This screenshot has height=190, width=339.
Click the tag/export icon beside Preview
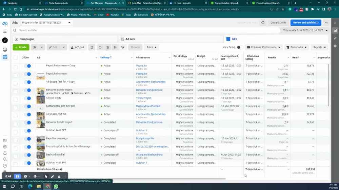click(123, 47)
